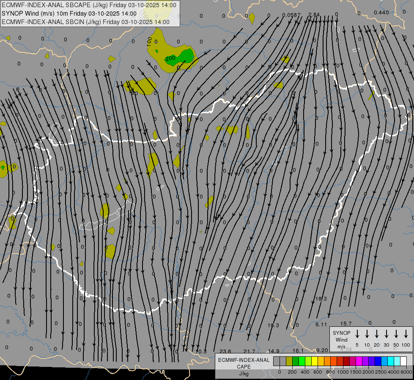Click the 30 m/s wind arrow symbol

tap(387, 334)
